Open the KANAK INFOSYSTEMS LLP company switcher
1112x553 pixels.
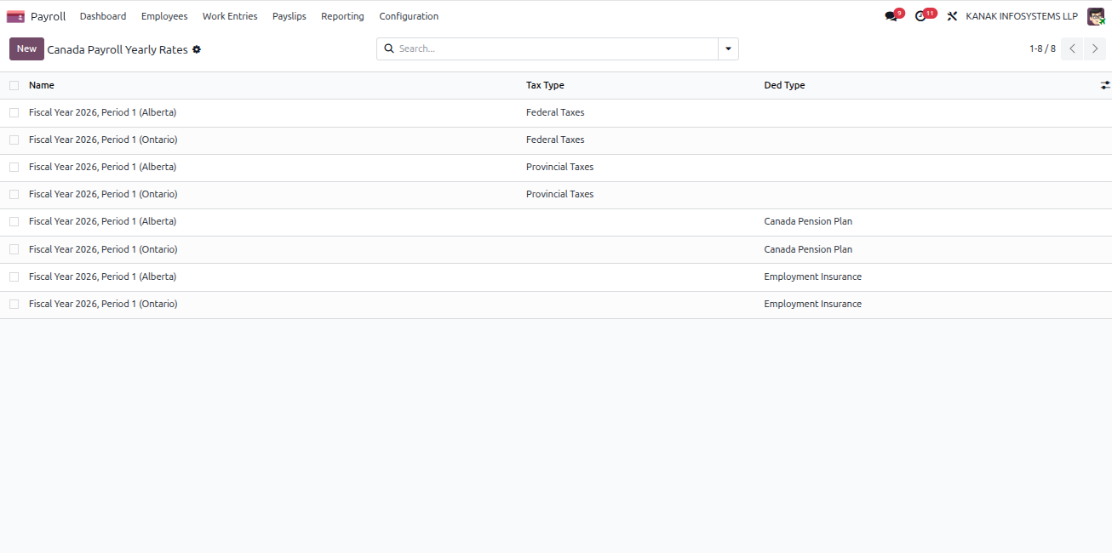coord(1022,16)
